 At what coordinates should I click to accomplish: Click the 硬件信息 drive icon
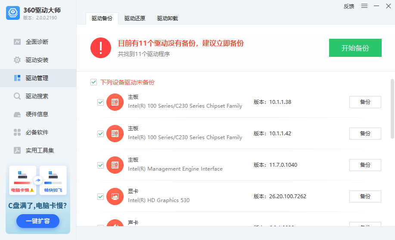pyautogui.click(x=17, y=115)
